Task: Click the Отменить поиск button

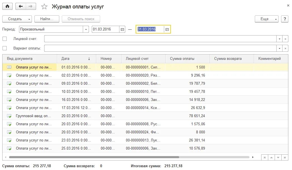Action: (81, 19)
